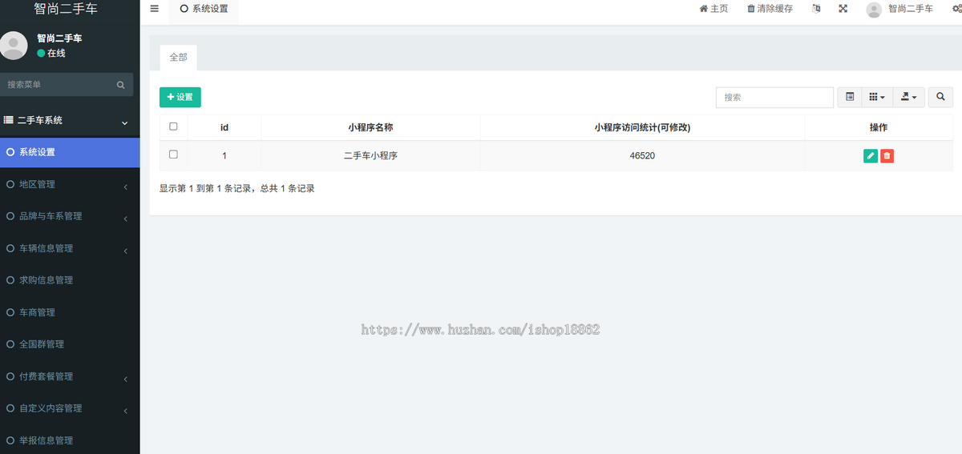
Task: Toggle the sidebar with the hamburger icon
Action: (154, 9)
